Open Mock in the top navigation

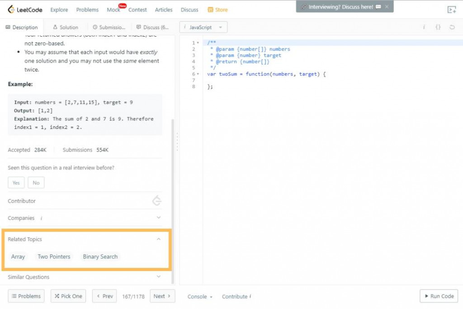[113, 10]
